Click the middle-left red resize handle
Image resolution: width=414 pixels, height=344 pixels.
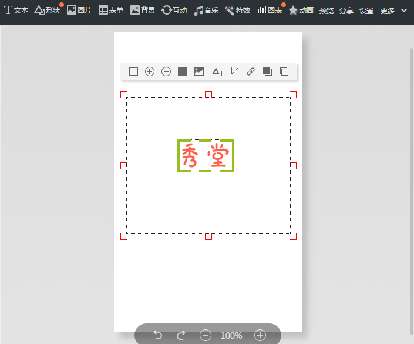click(124, 166)
